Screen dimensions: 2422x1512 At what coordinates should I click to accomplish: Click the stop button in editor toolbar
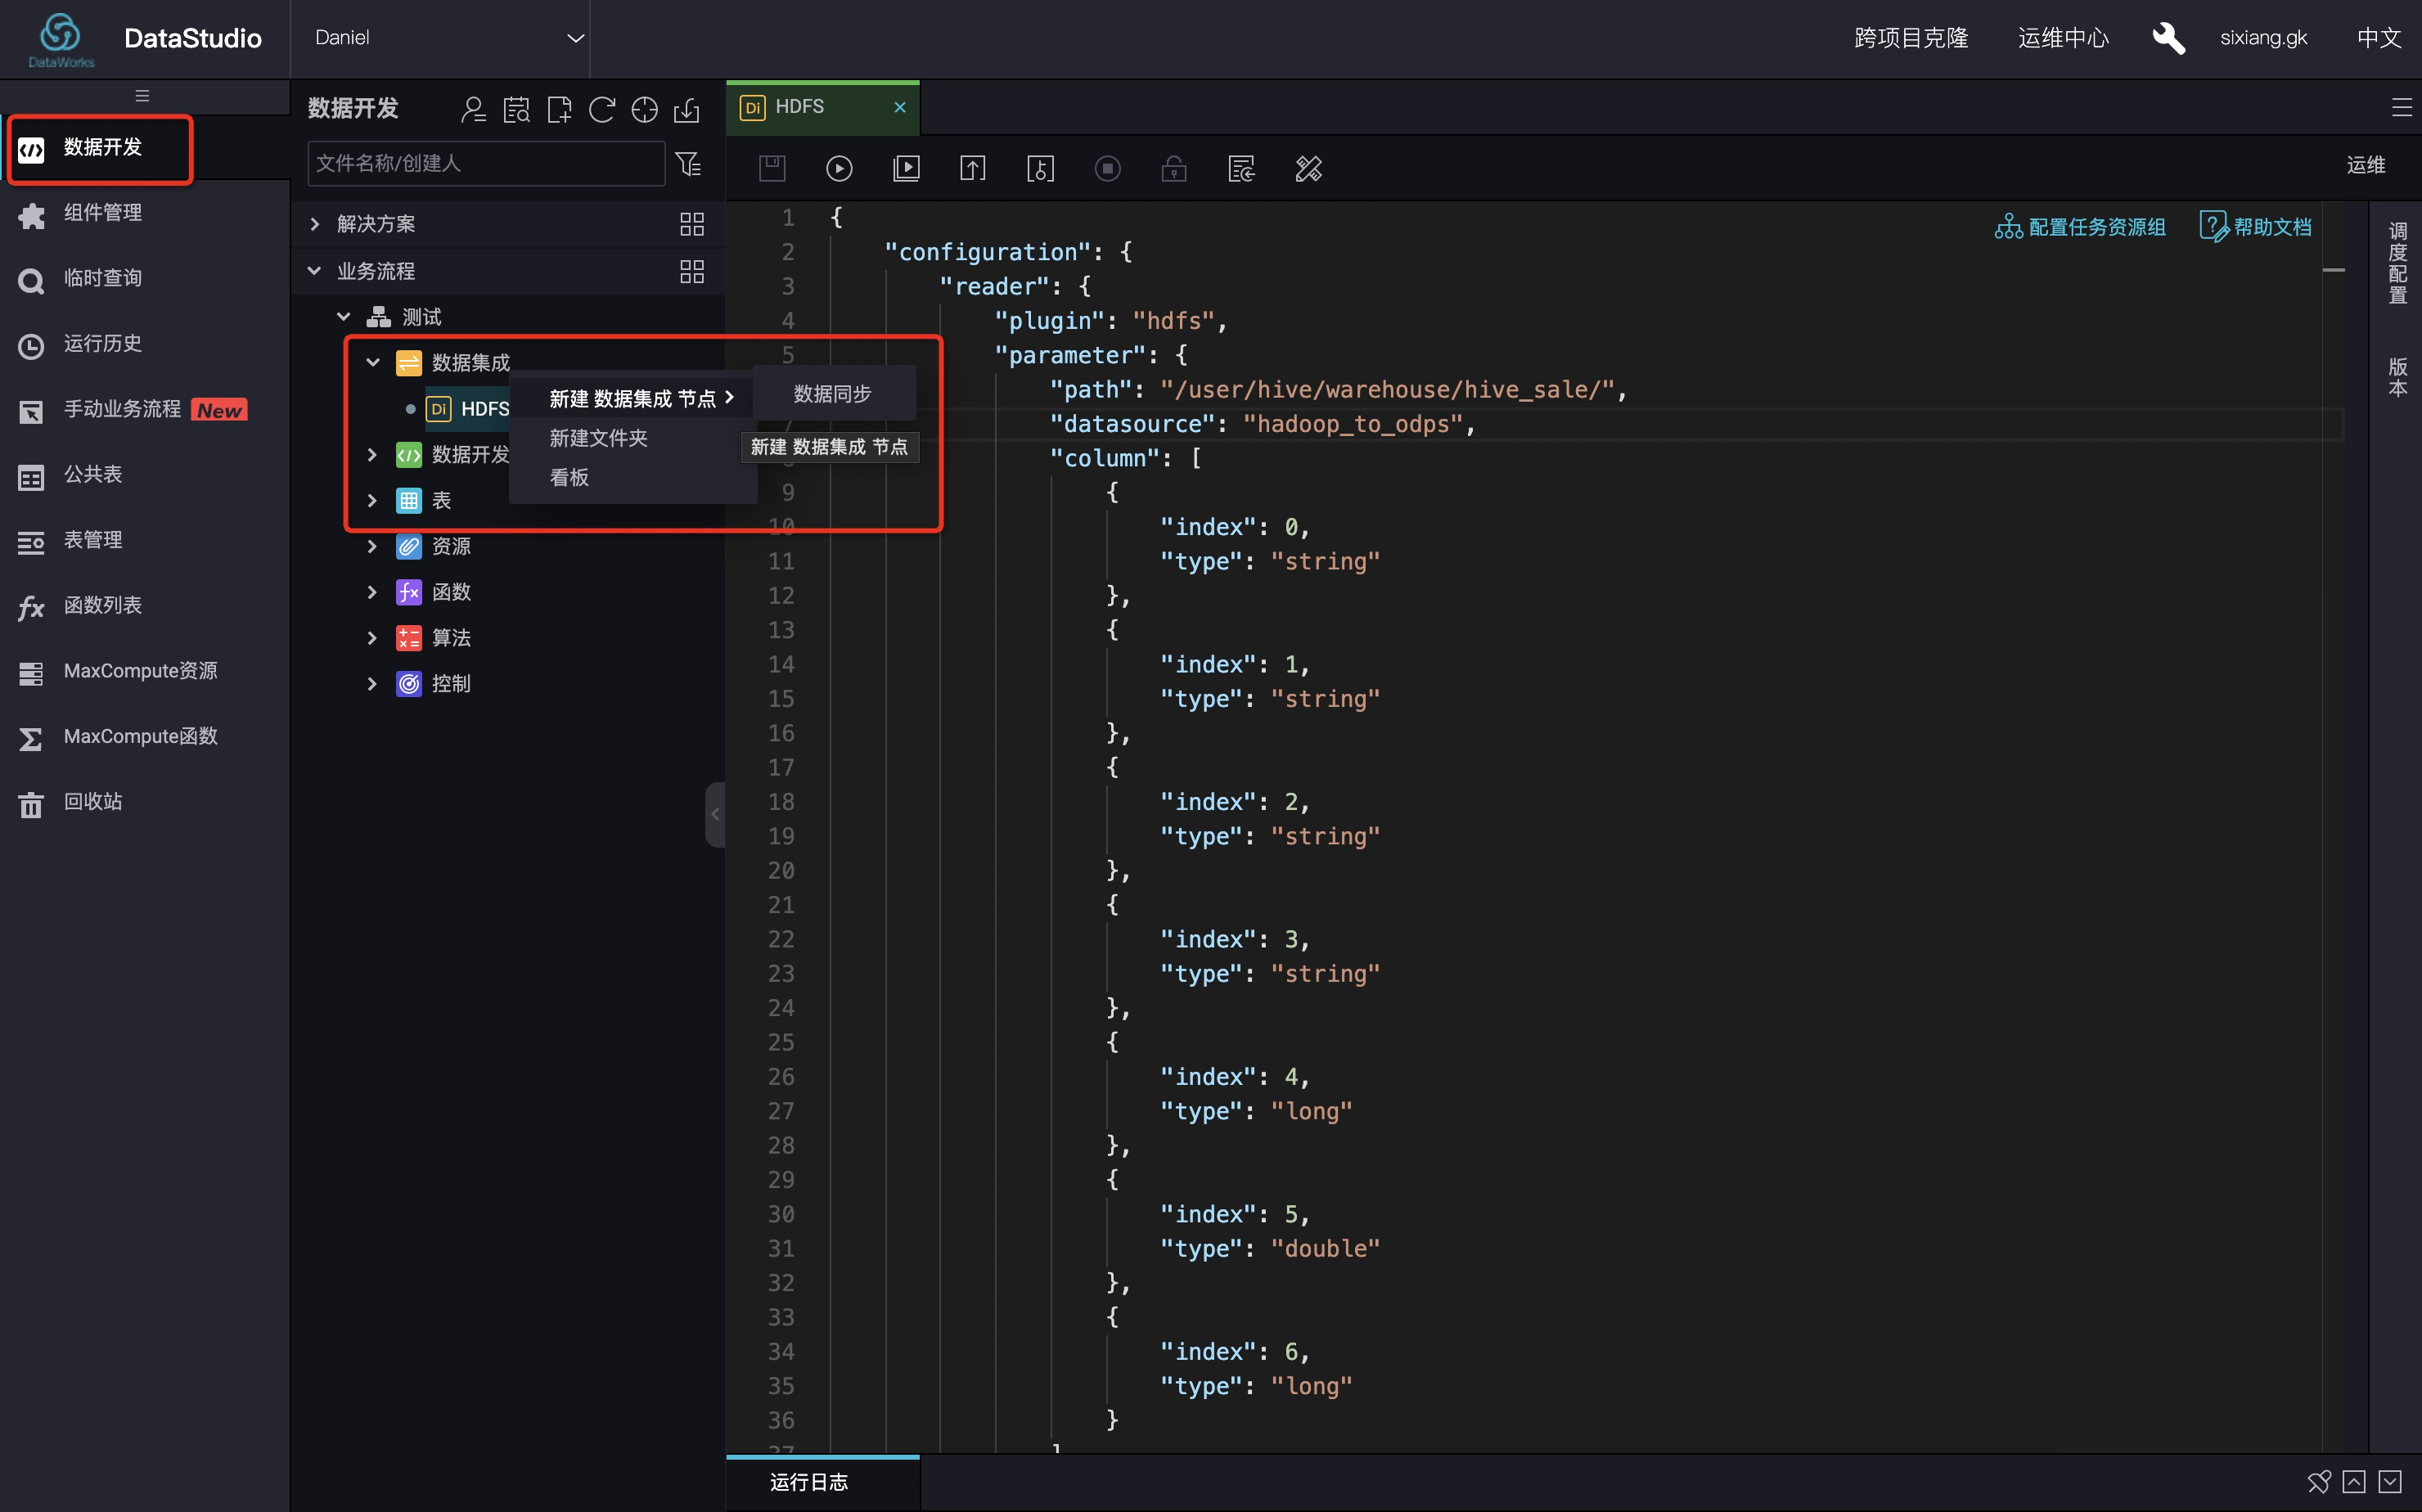[x=1107, y=168]
